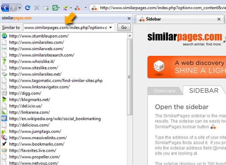Select http://www.similarsitesearch.com/ entry
Image resolution: width=226 pixels, height=165 pixels.
tap(42, 55)
